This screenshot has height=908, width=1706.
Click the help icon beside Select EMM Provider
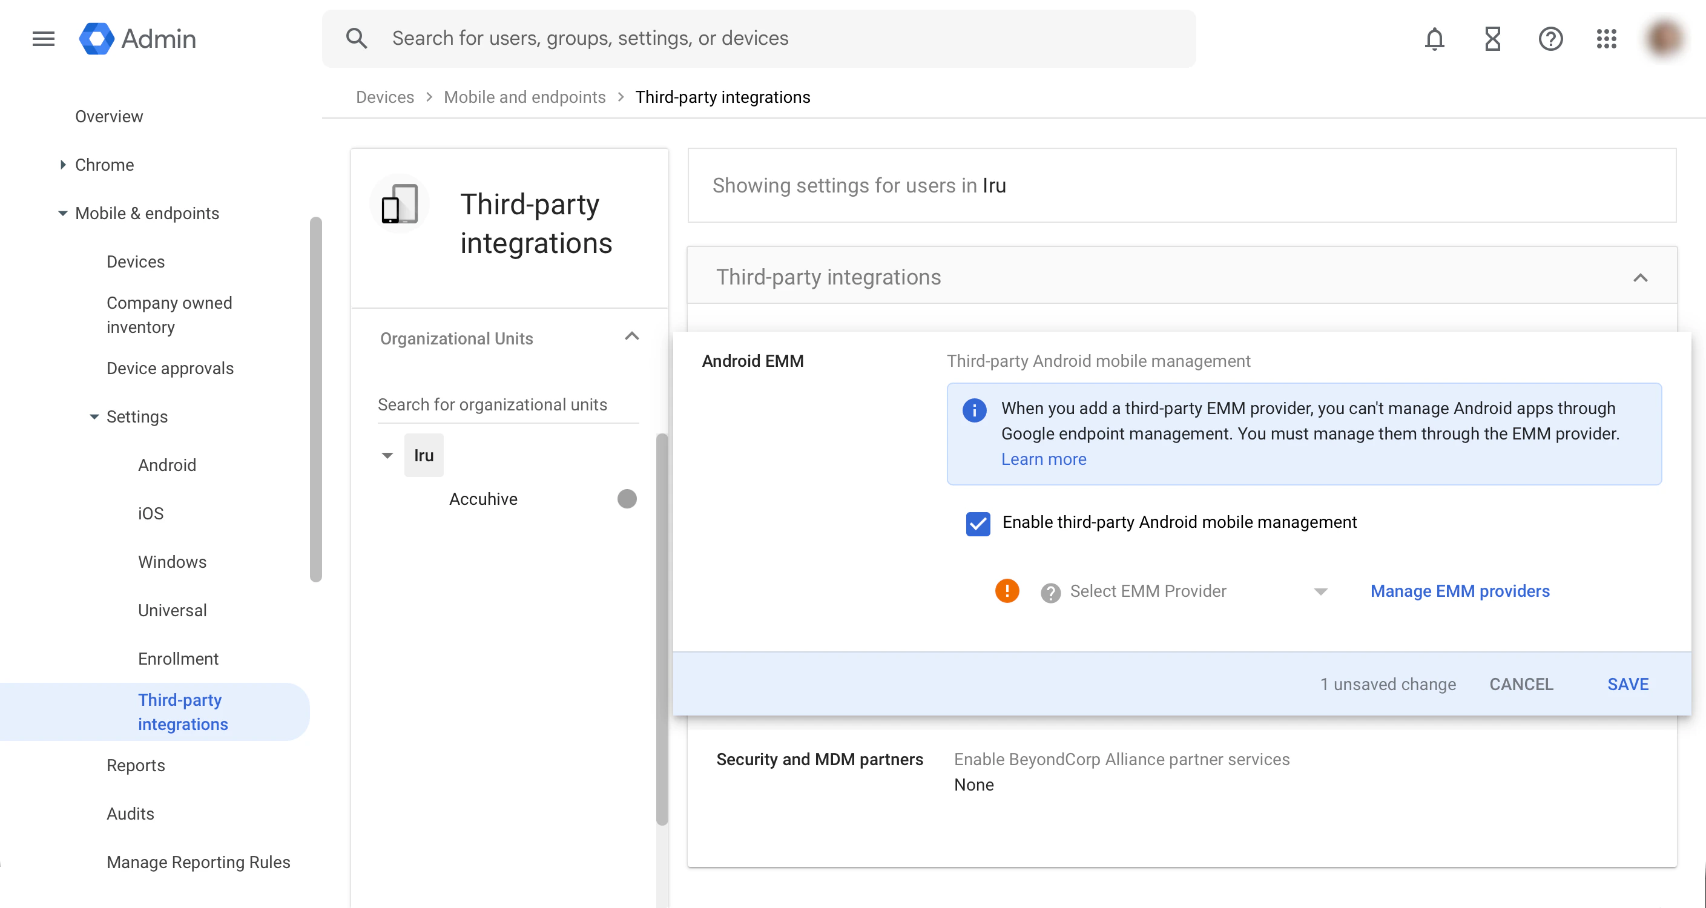pos(1050,591)
